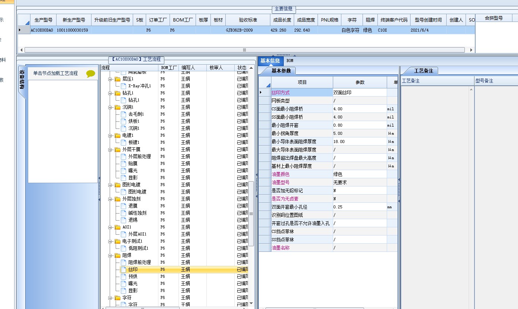Click the document icon of highlighted 丝印 row
Viewport: 518px width, 309px height.
[124, 269]
